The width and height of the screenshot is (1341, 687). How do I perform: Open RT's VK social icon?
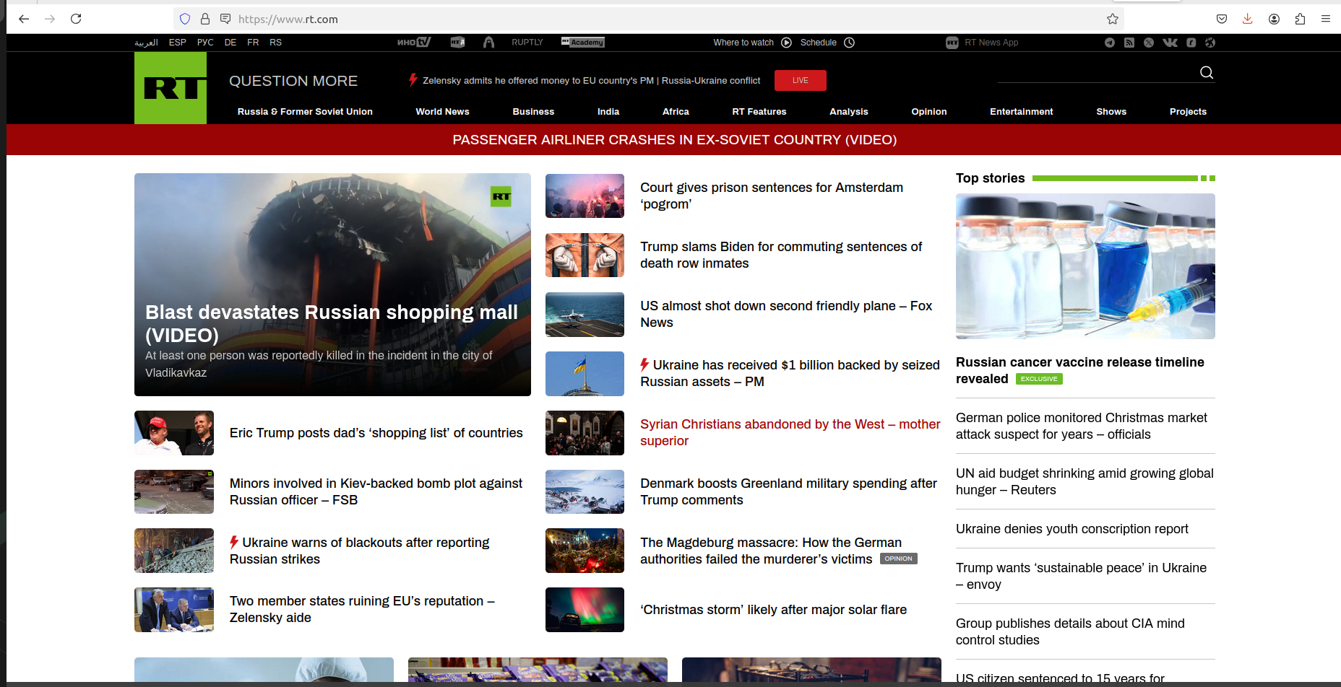pos(1170,43)
